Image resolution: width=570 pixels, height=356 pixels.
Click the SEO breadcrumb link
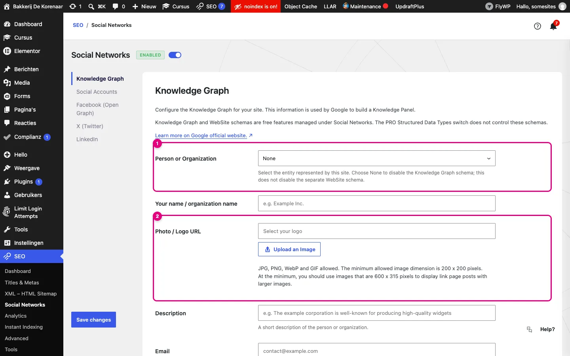coord(78,25)
